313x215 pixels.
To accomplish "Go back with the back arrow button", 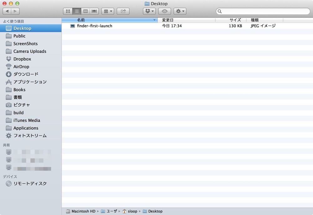I will click(x=7, y=11).
